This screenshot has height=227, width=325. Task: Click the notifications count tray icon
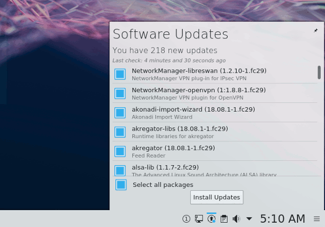pos(186,219)
